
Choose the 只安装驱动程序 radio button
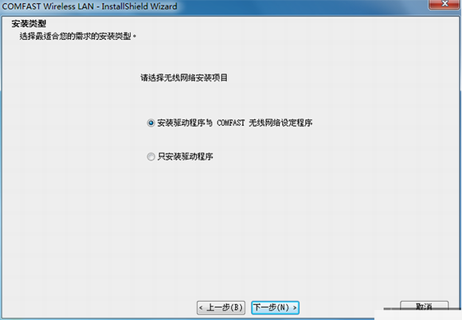coord(151,157)
